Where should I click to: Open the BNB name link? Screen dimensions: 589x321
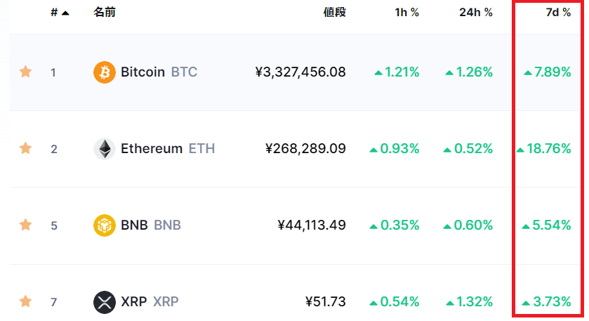tap(151, 225)
